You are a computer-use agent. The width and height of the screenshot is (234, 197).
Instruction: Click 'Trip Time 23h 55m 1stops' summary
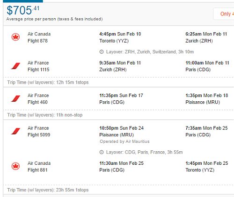pos(48,190)
